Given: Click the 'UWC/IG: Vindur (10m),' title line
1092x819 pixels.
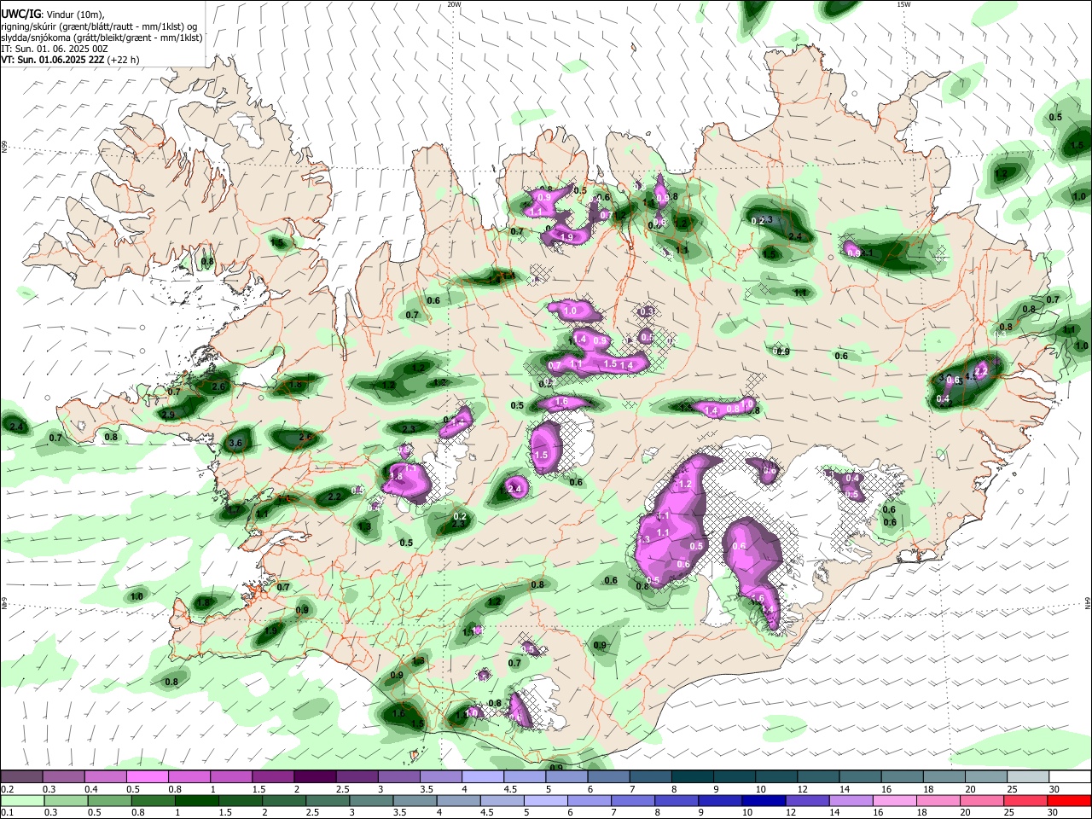Looking at the screenshot, I should pyautogui.click(x=53, y=15).
